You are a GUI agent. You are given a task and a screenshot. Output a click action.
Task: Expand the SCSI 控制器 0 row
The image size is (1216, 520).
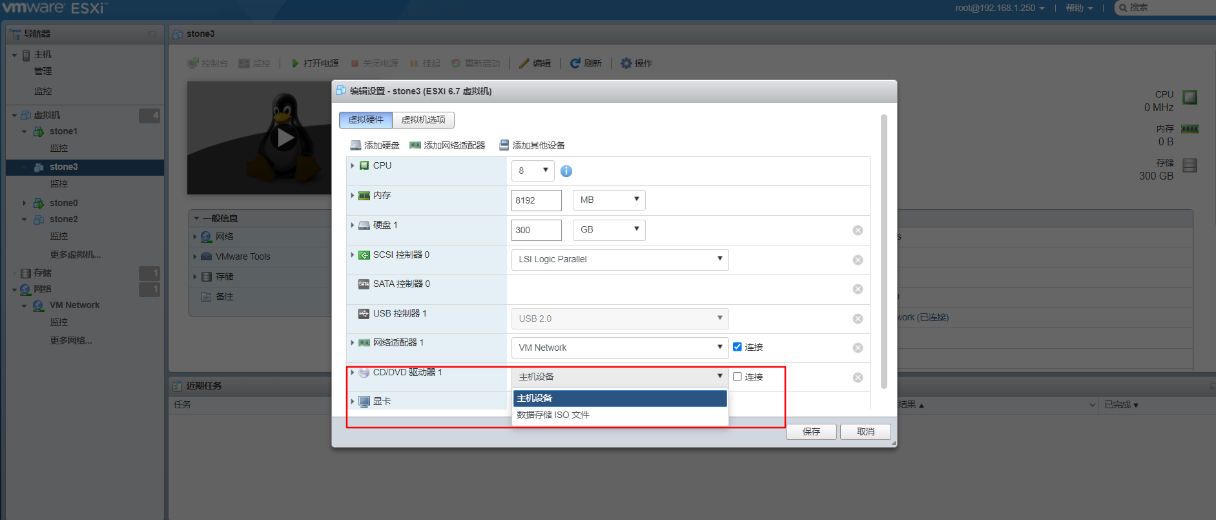point(353,255)
